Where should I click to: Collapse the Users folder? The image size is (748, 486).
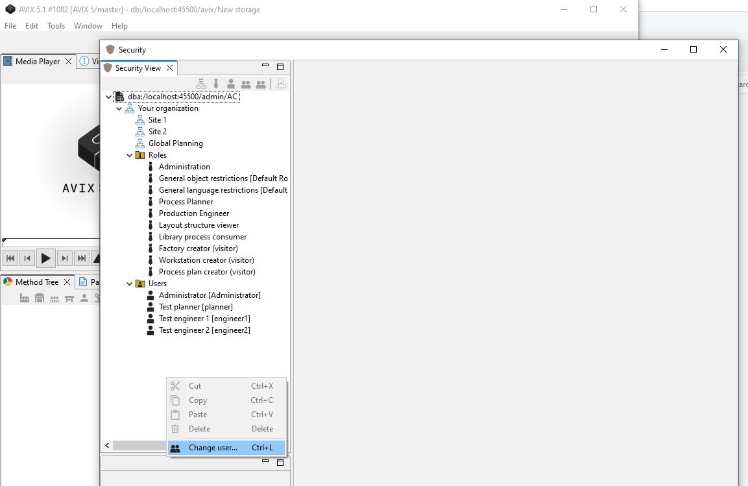coord(130,284)
